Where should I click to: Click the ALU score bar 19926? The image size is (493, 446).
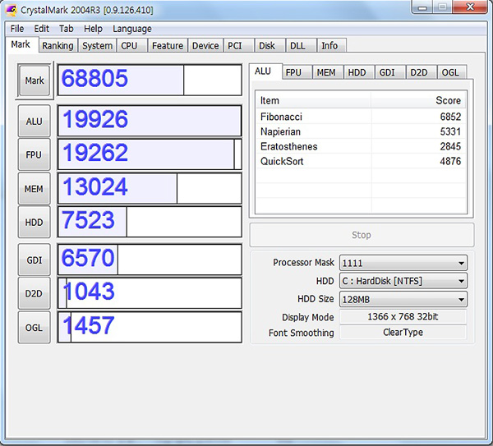coord(150,121)
